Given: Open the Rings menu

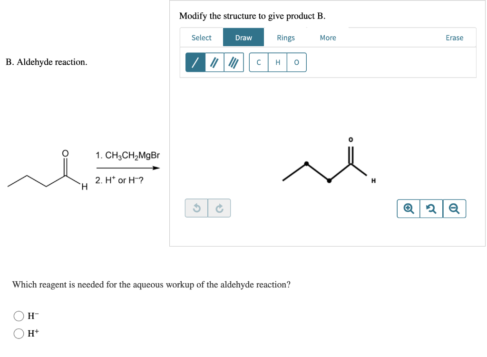Looking at the screenshot, I should click(285, 38).
